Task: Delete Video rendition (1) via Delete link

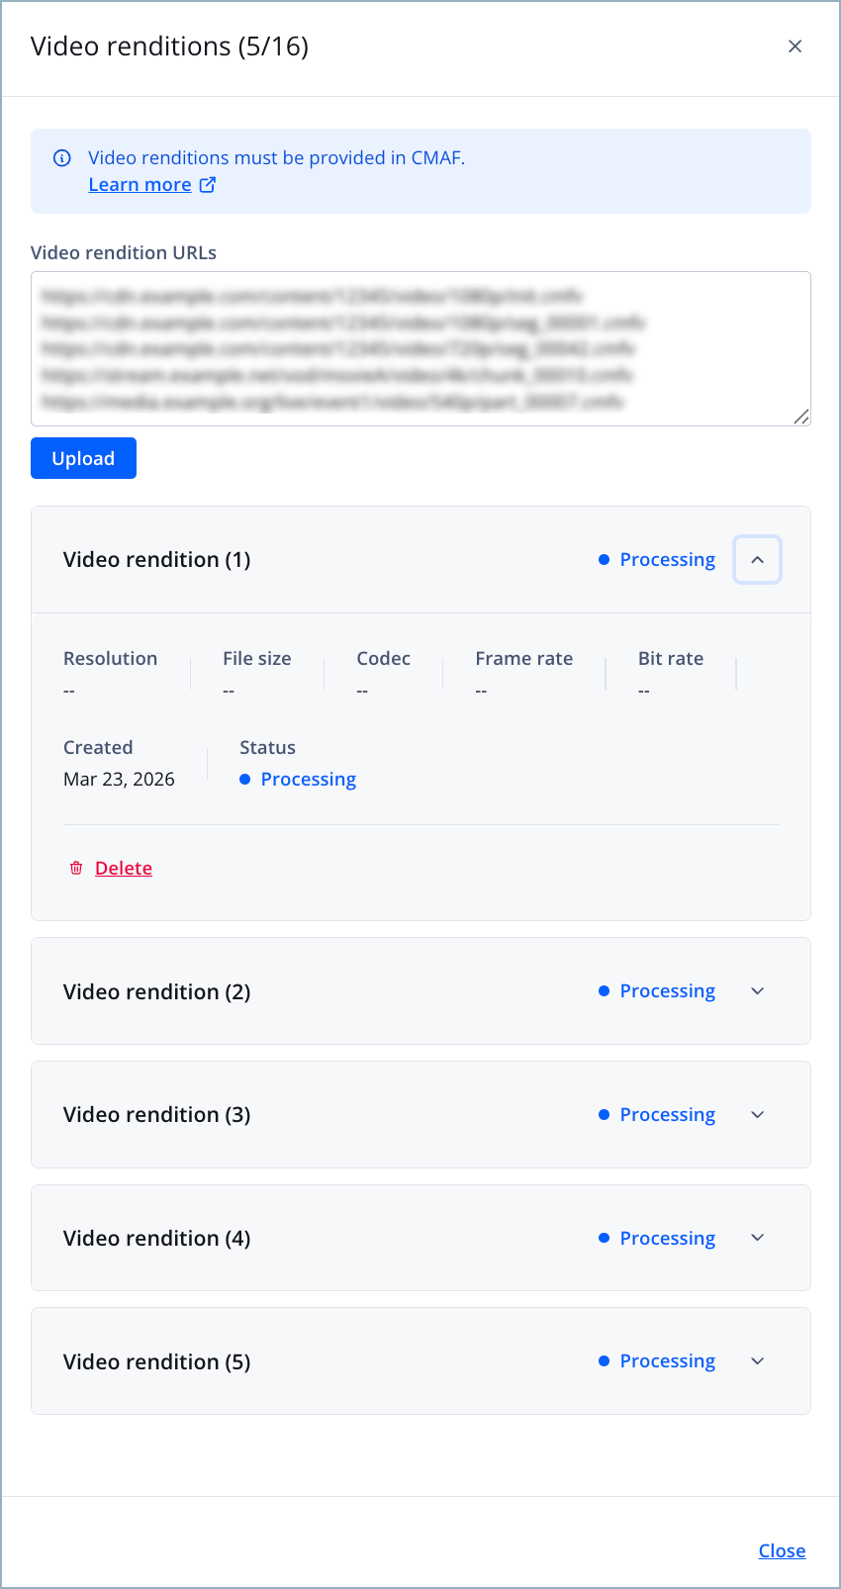Action: point(124,868)
